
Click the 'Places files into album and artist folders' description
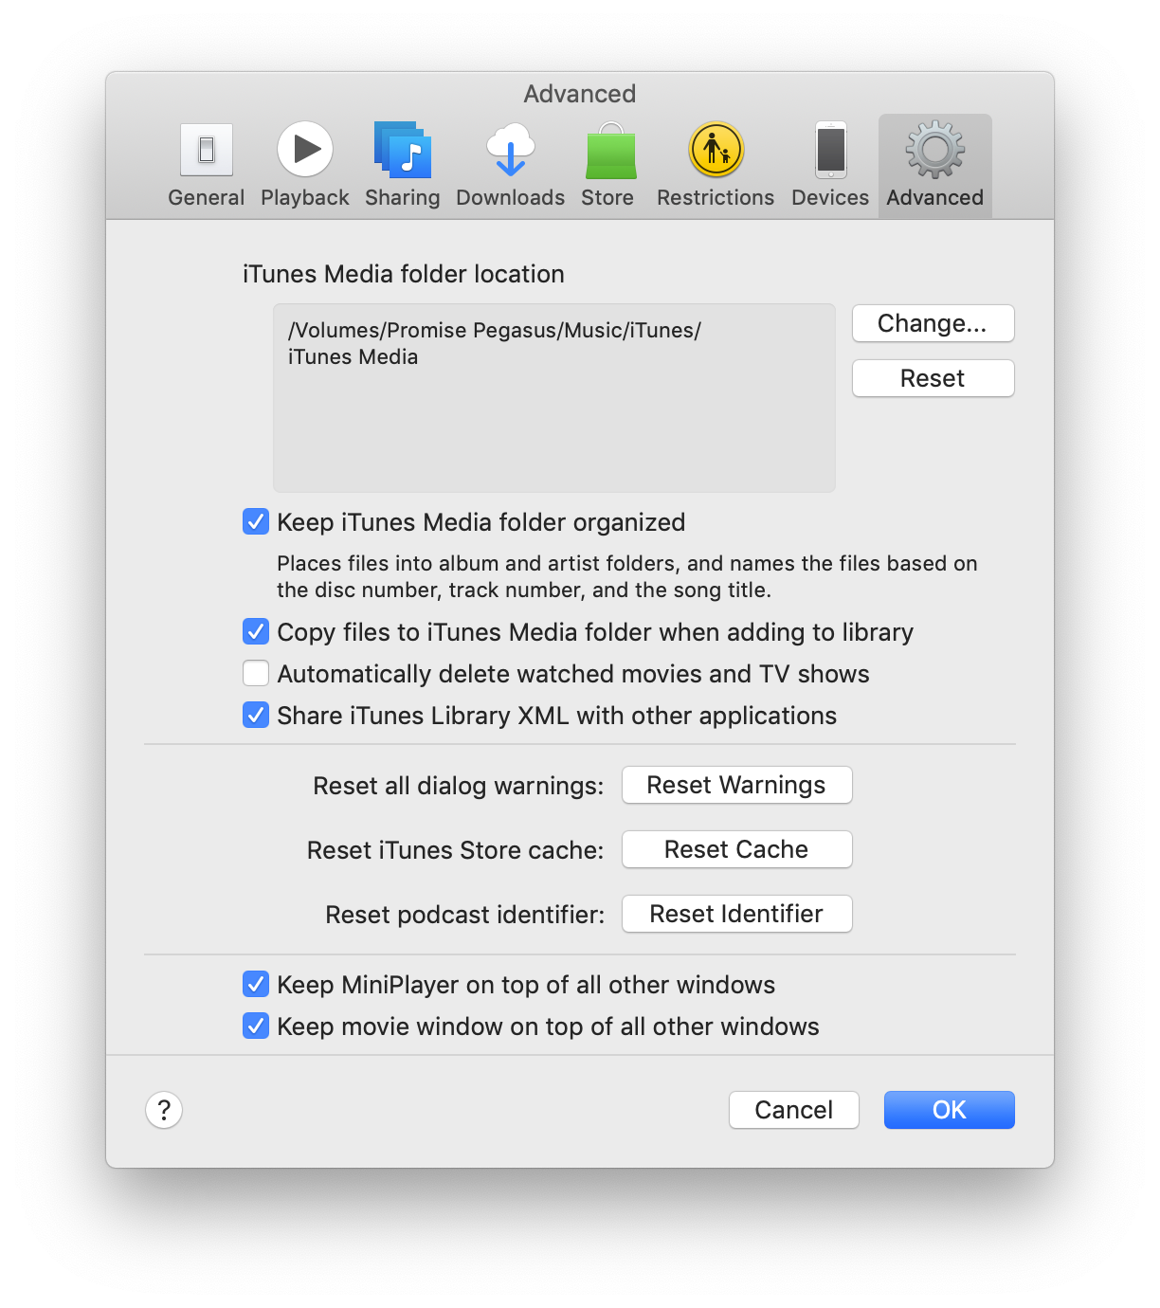point(627,576)
